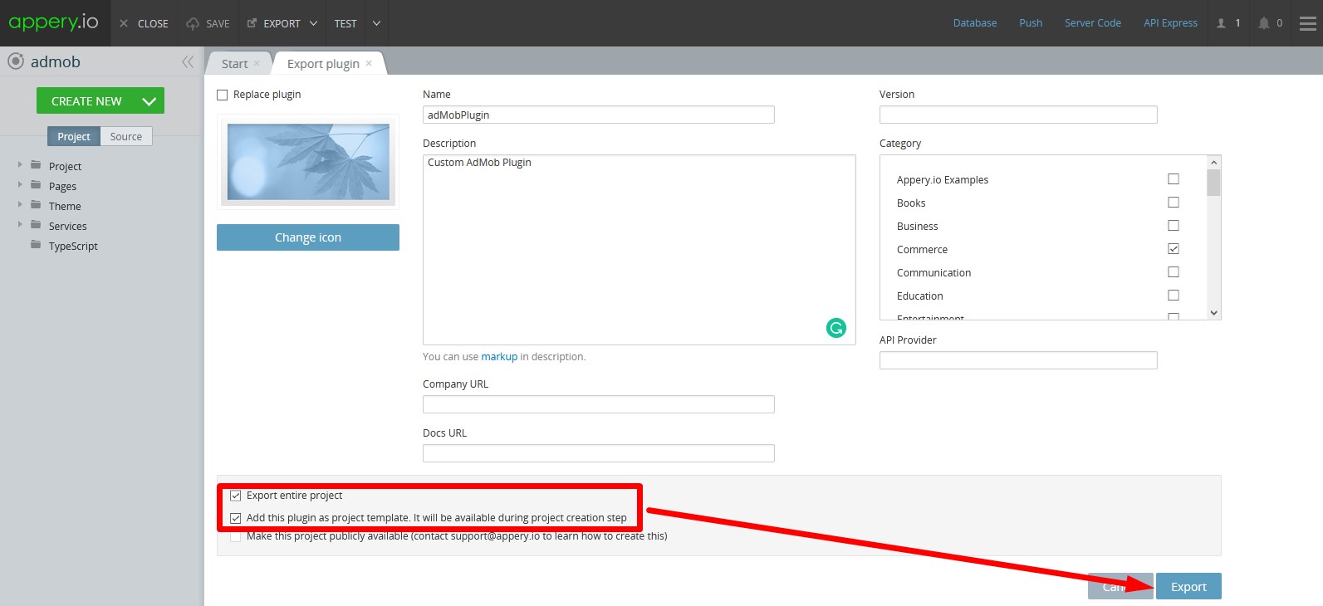Toggle Export entire project checkbox
Viewport: 1323px width, 606px height.
[x=236, y=496]
